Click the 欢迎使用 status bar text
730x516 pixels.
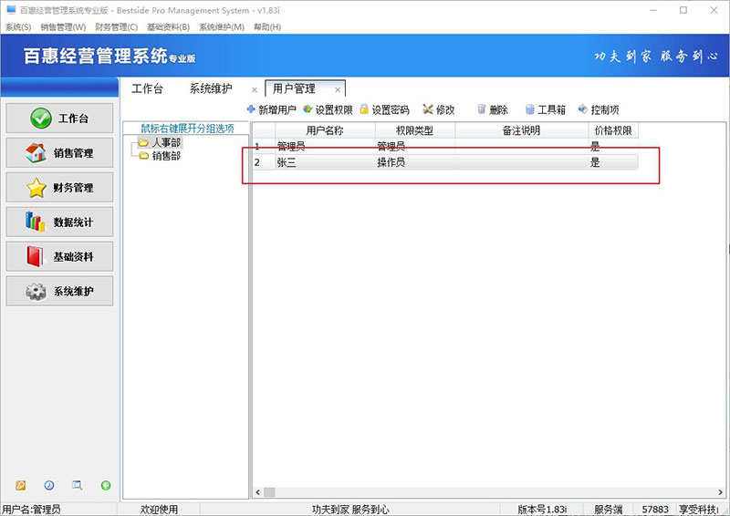coord(159,510)
